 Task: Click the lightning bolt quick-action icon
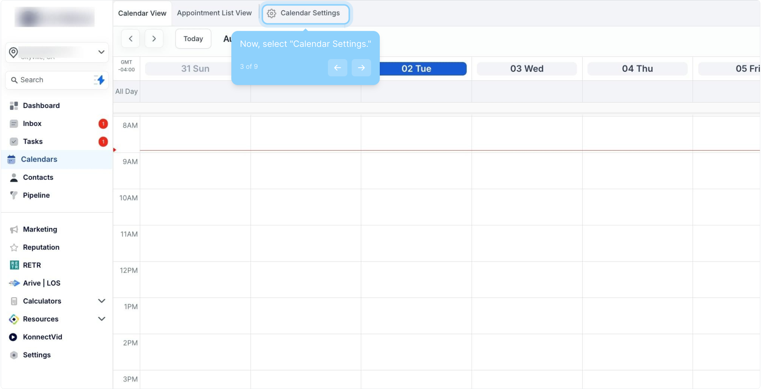[x=100, y=80]
